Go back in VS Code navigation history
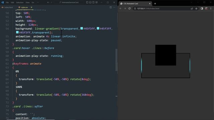 click(x=48, y=2)
